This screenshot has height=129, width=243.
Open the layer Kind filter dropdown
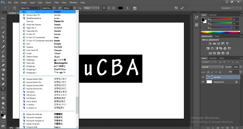tap(209, 62)
